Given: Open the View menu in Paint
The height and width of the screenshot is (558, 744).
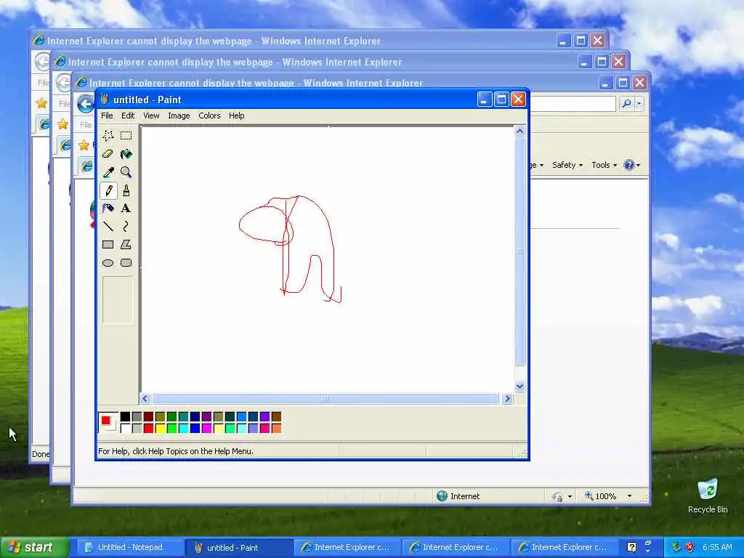Looking at the screenshot, I should click(x=151, y=116).
